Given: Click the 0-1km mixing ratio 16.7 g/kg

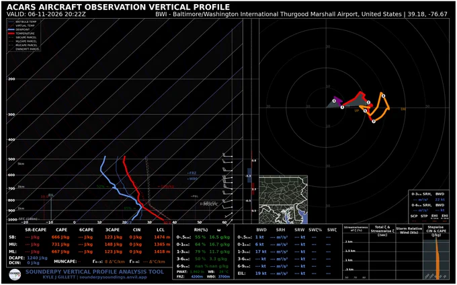Looking at the screenshot, I should [x=218, y=244].
